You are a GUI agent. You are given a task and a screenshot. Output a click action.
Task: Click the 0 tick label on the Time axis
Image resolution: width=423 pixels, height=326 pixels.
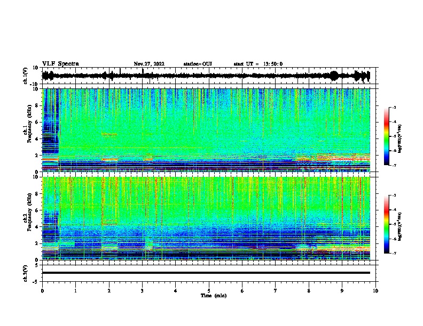pyautogui.click(x=42, y=291)
